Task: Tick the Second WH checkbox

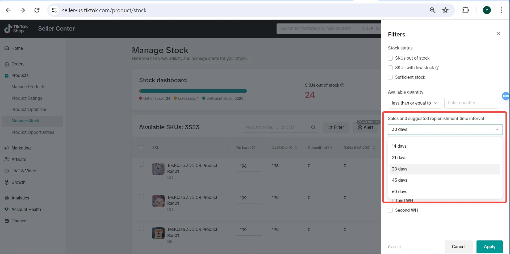Action: [390, 210]
